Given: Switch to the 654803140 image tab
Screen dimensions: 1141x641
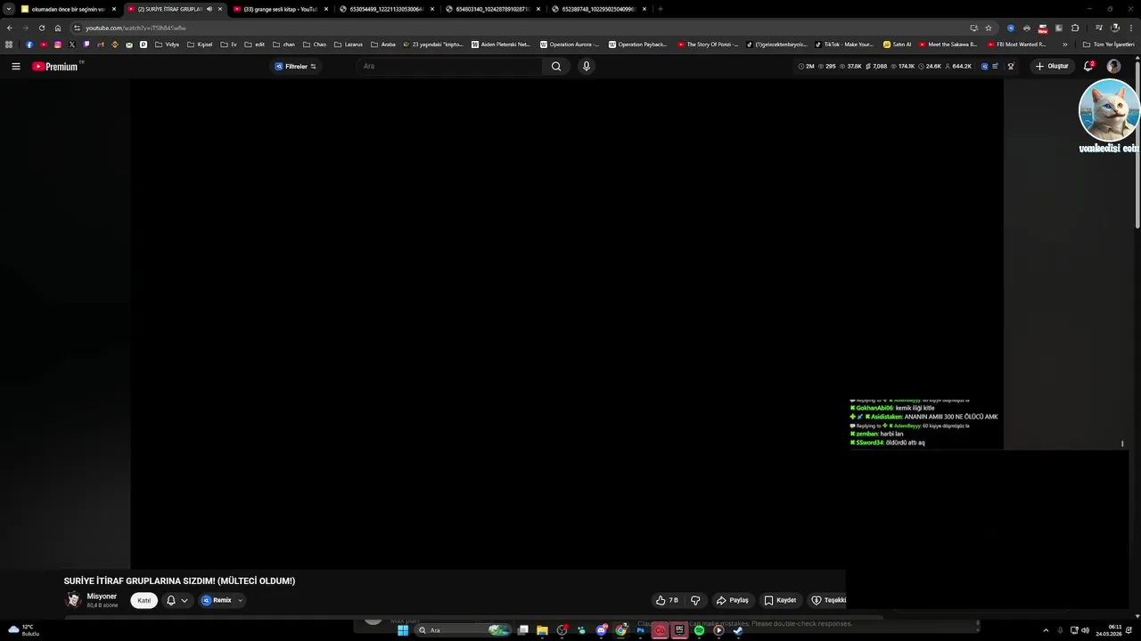Looking at the screenshot, I should tap(493, 9).
